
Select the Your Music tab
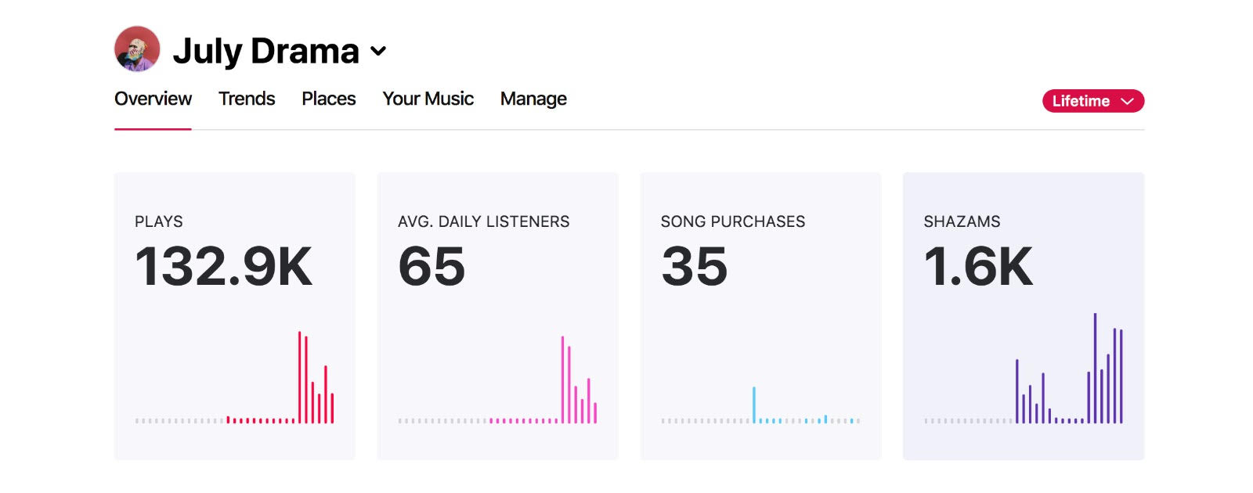[x=428, y=99]
